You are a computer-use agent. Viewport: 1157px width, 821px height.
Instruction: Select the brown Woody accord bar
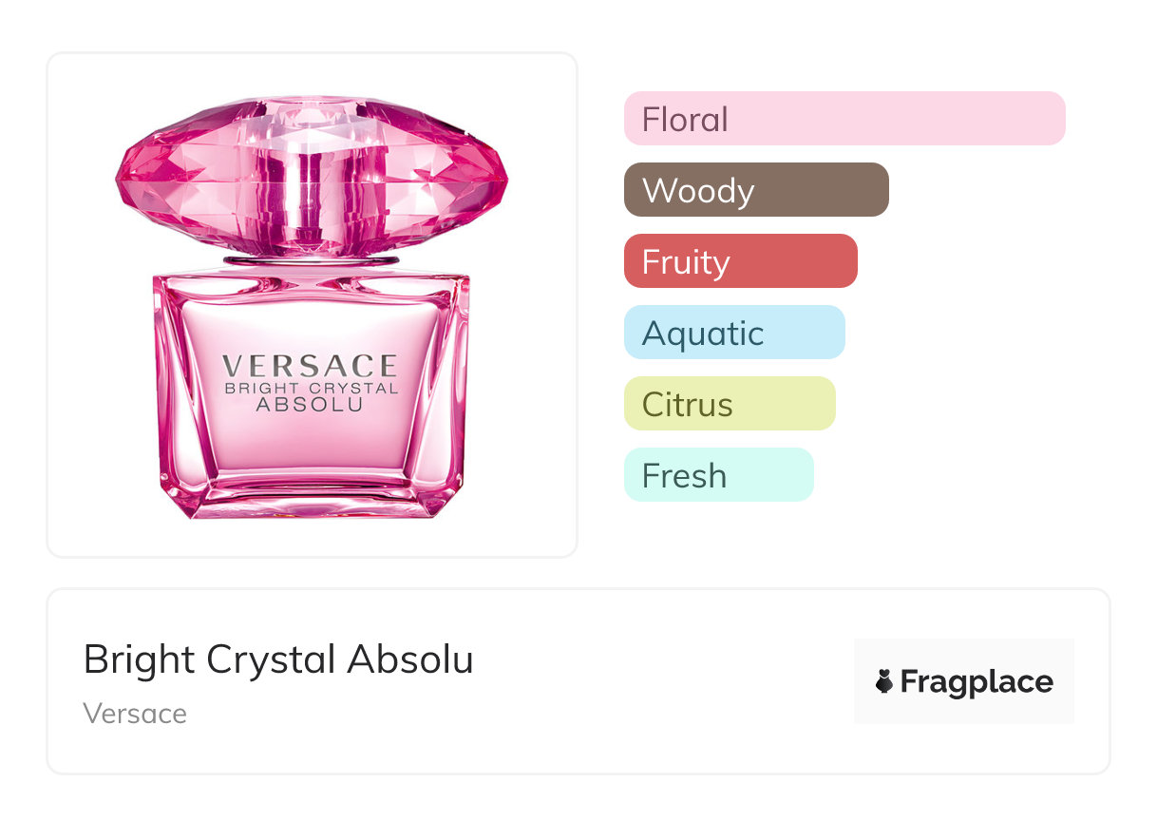coord(756,190)
